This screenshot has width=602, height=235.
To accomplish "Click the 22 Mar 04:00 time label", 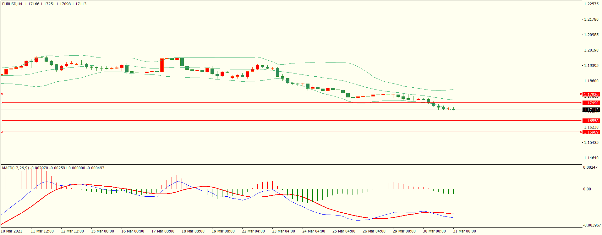I will coord(253,231).
